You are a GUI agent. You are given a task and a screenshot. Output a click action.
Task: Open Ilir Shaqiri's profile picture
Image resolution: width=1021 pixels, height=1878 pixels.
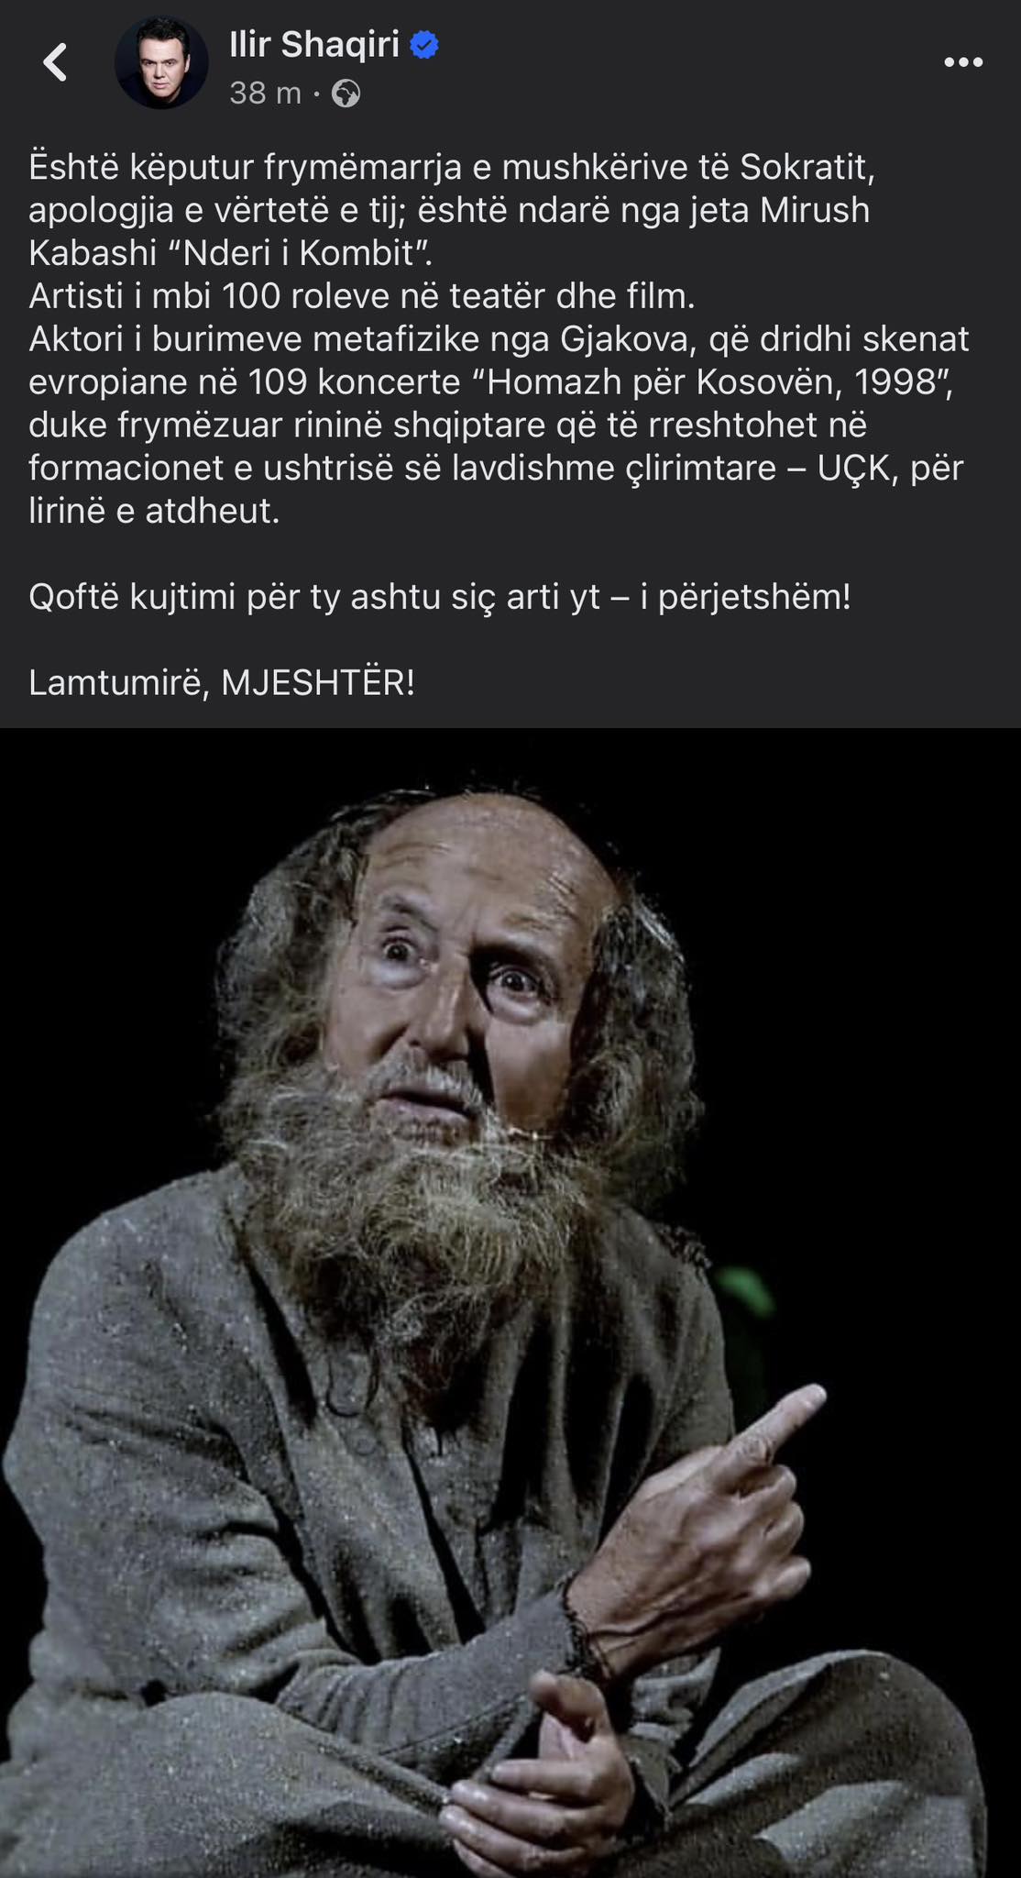tap(161, 63)
